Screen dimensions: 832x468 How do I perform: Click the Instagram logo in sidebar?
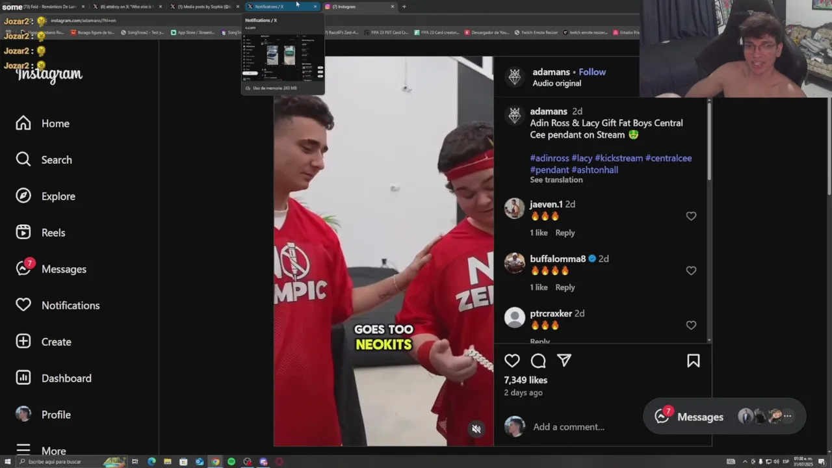coord(49,75)
